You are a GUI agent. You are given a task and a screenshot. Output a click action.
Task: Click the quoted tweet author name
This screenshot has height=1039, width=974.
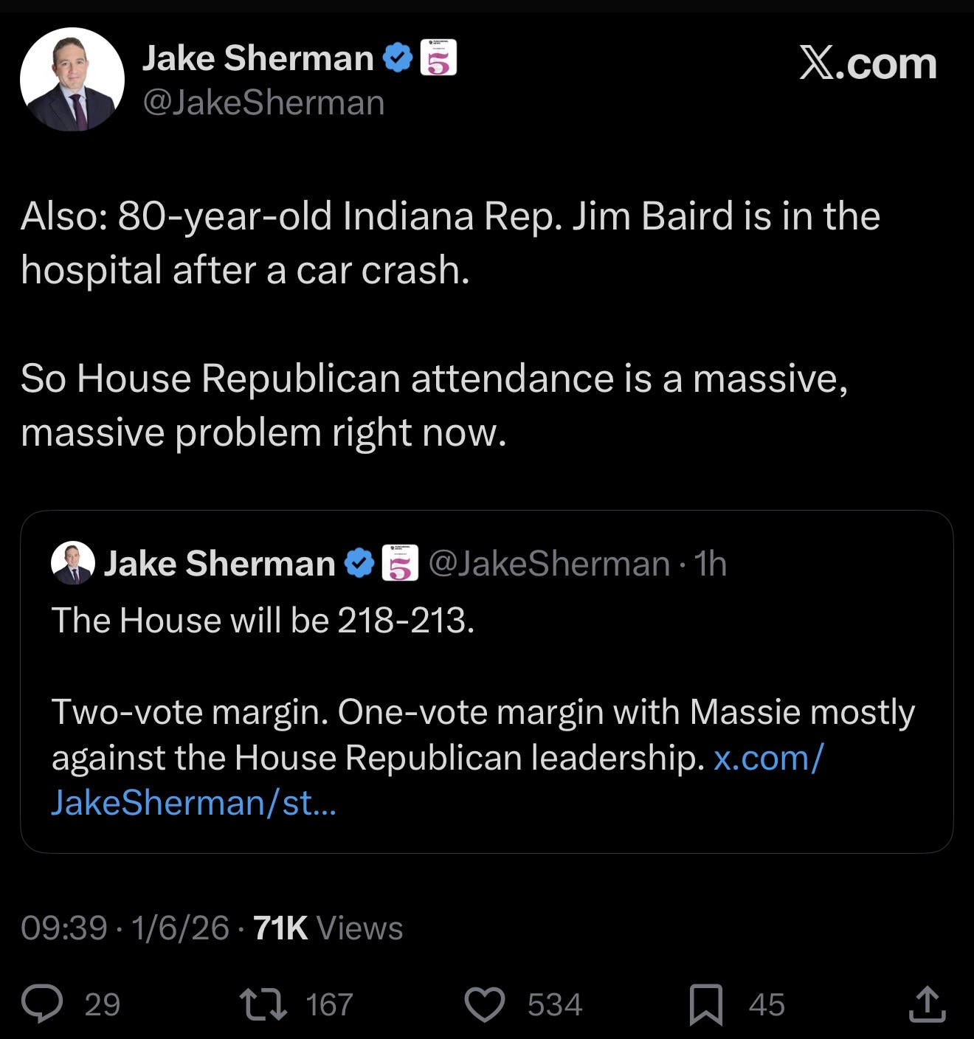pos(219,564)
